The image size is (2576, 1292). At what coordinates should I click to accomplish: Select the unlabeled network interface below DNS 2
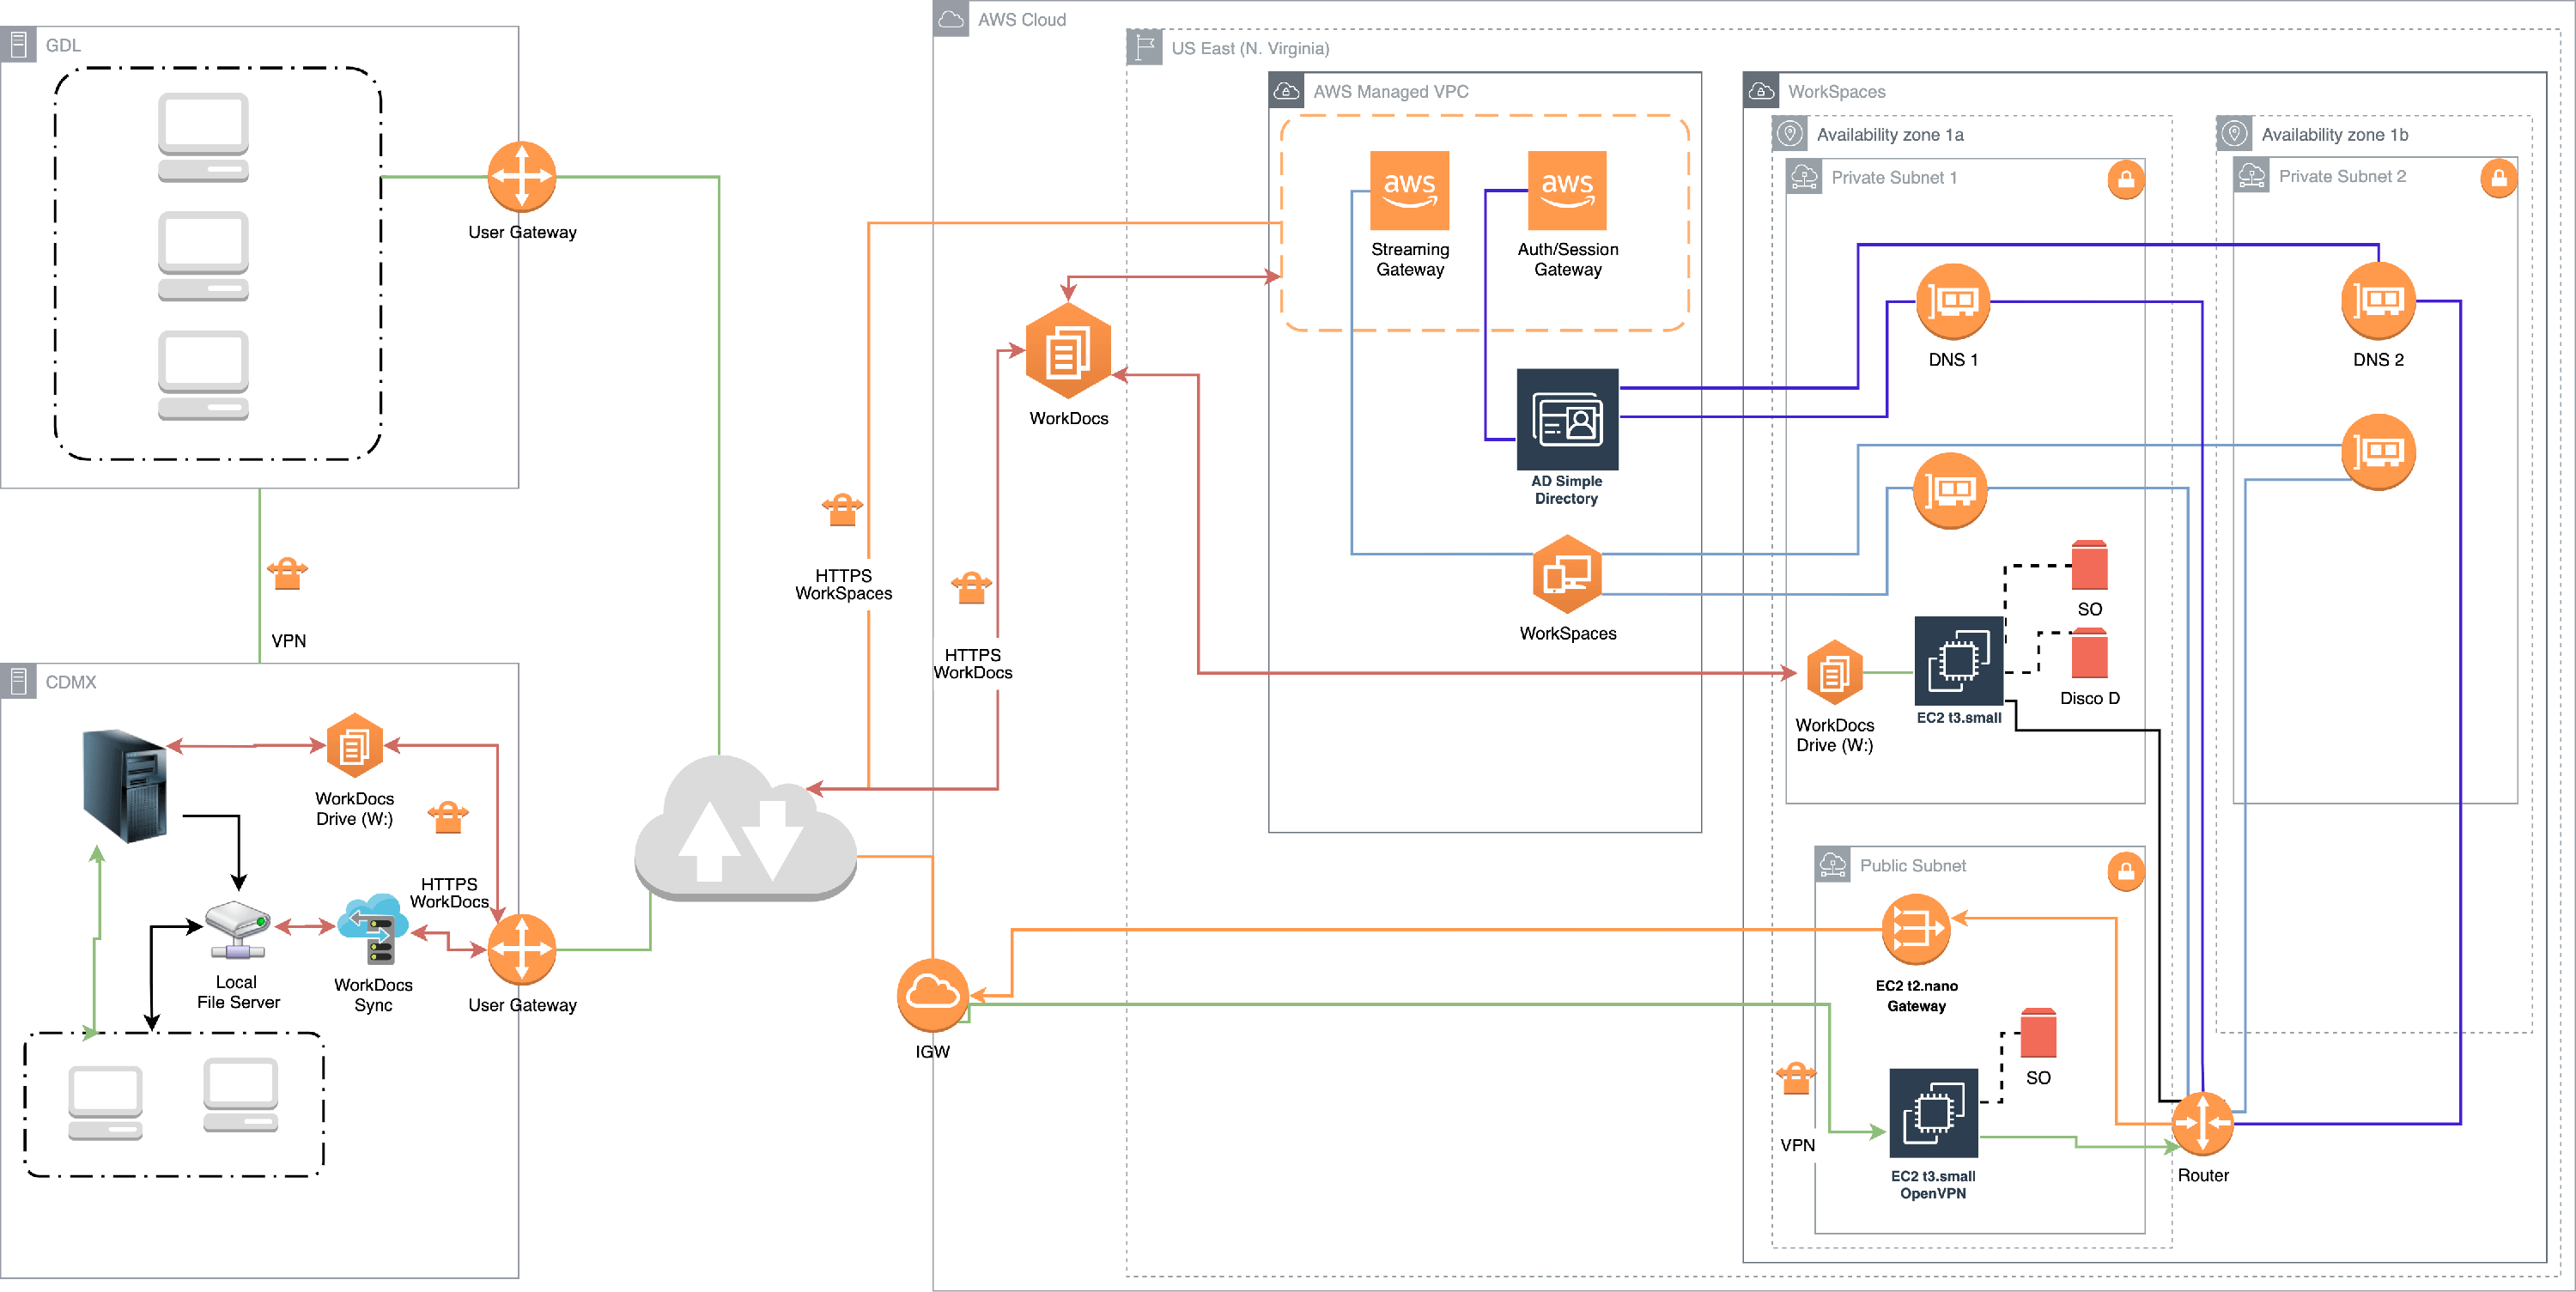(2378, 452)
